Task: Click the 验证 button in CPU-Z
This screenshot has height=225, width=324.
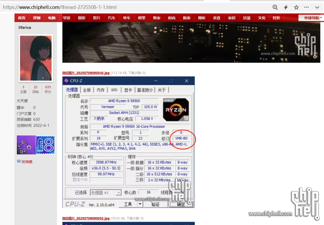Action: pos(155,204)
